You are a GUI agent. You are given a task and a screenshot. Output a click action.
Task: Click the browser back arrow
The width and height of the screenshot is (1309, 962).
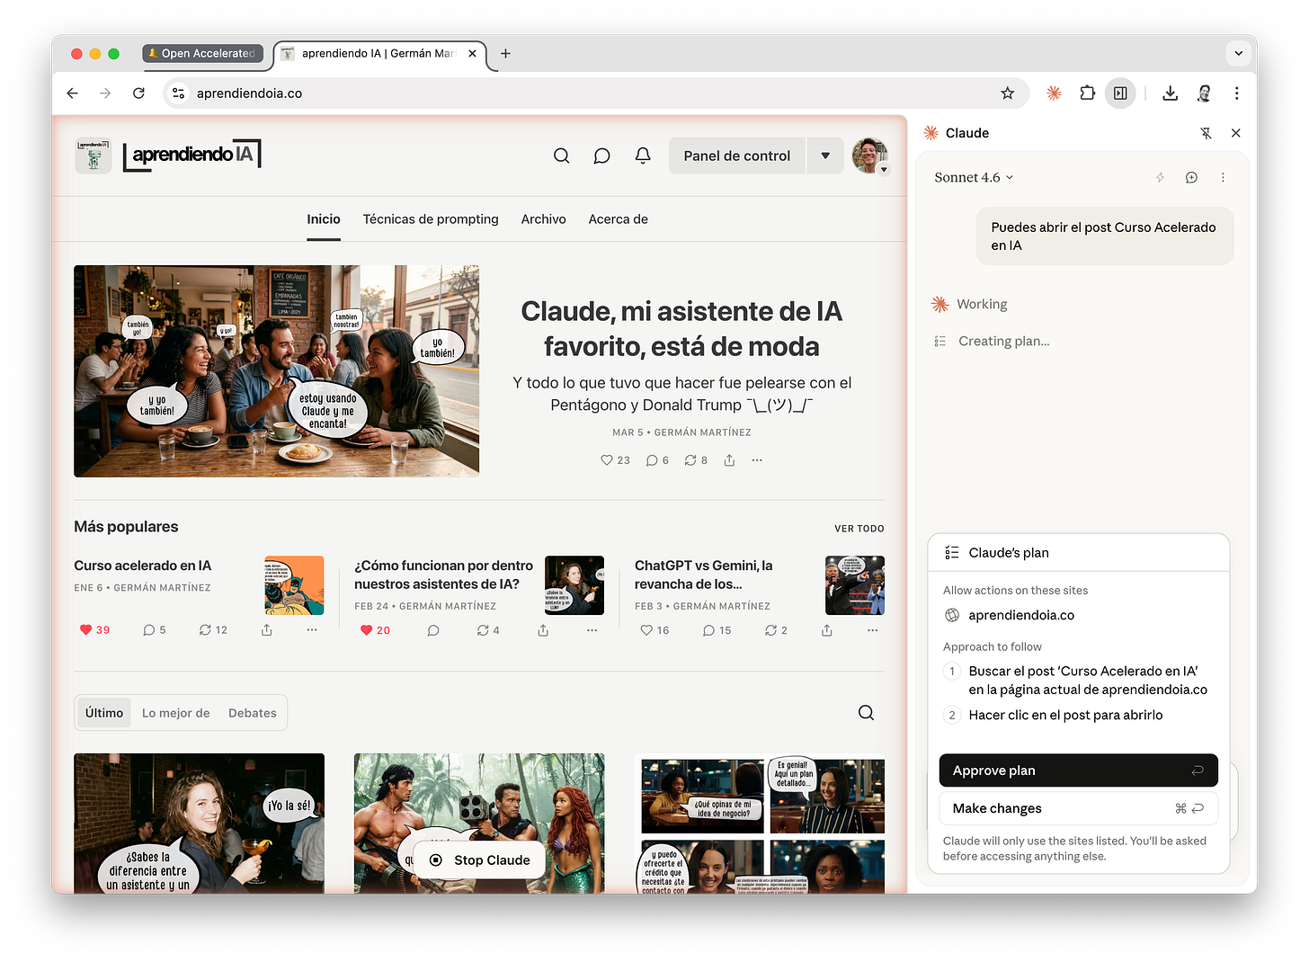coord(73,93)
